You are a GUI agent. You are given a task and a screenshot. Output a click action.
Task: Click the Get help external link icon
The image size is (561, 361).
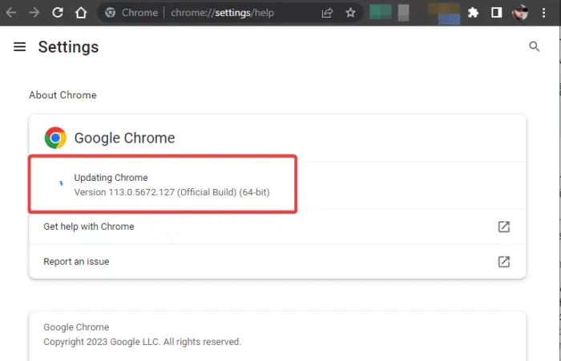pos(504,227)
